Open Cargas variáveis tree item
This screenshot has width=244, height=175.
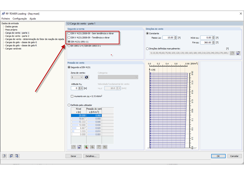pyautogui.click(x=13, y=49)
